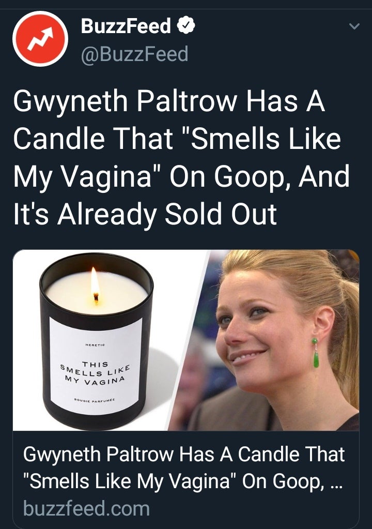372x529 pixels.
Task: Expand the tweet options chevron
Action: point(354,26)
